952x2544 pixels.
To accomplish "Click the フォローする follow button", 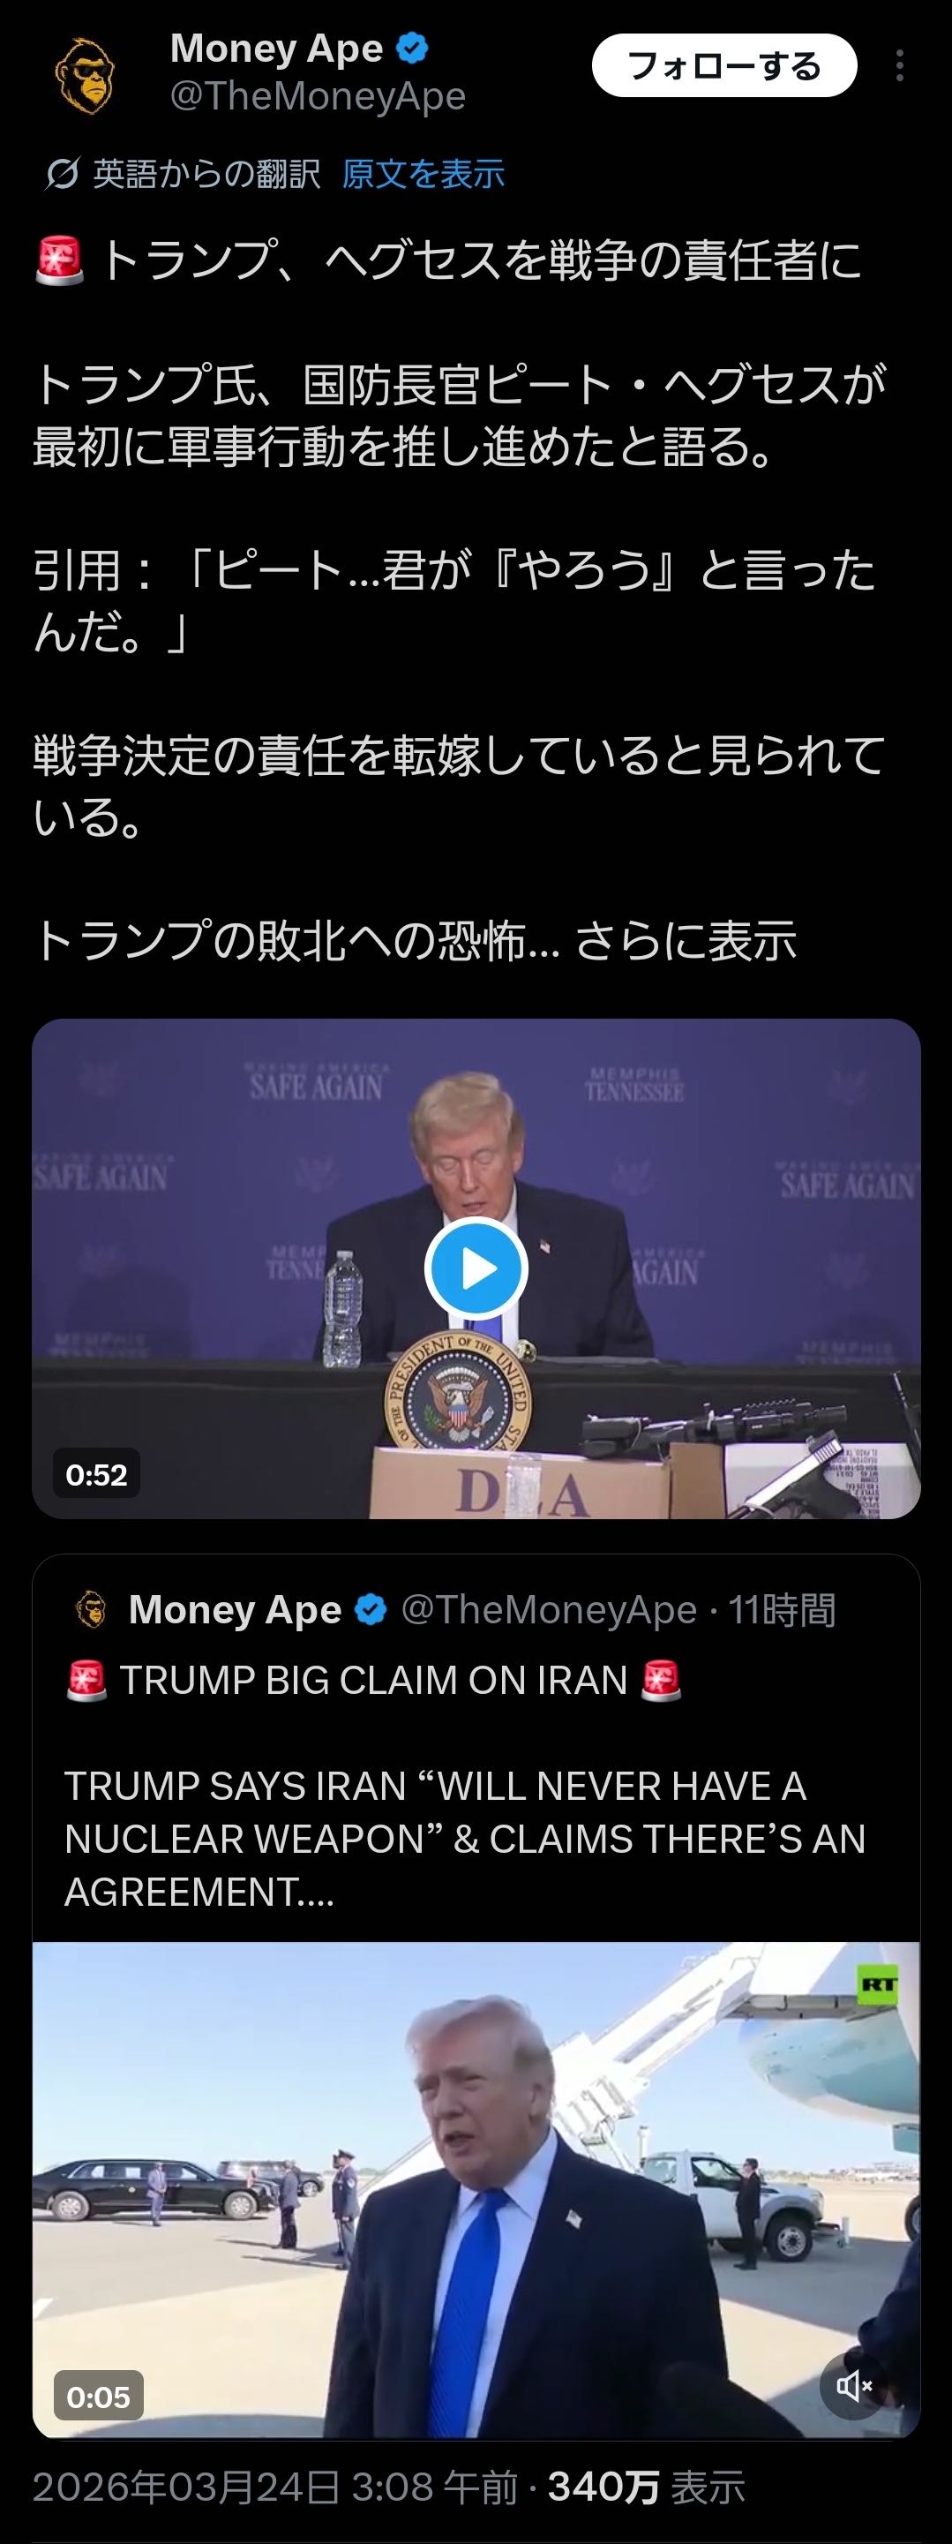I will tap(723, 66).
